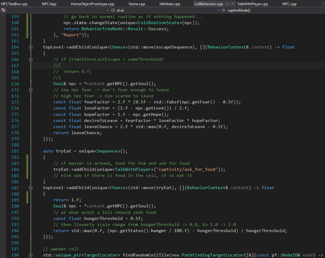
Task: Click escapeSequence on line 164
Action: pyautogui.click(x=174, y=47)
